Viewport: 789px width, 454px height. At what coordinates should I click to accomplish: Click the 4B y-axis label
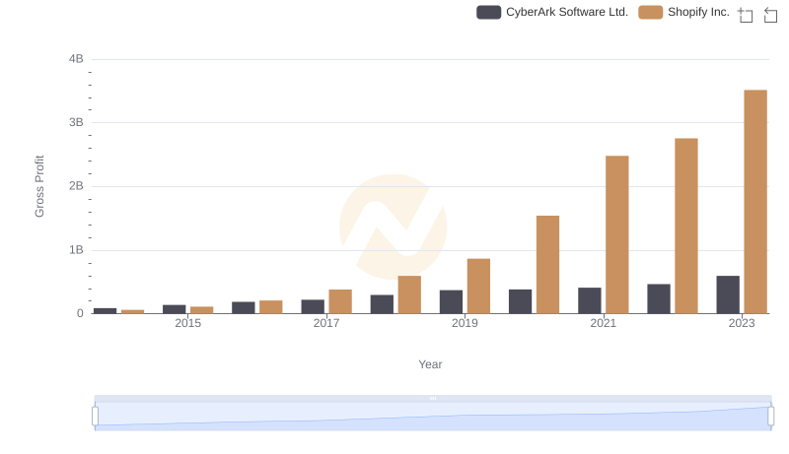[x=76, y=59]
